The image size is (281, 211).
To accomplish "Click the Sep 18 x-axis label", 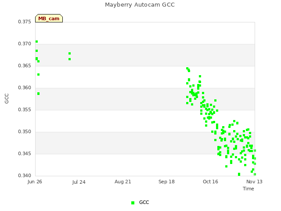I will pos(166,182).
